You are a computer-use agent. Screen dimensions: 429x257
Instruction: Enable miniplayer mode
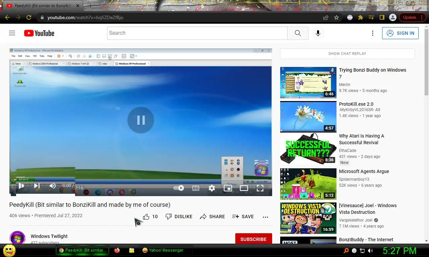[228, 188]
